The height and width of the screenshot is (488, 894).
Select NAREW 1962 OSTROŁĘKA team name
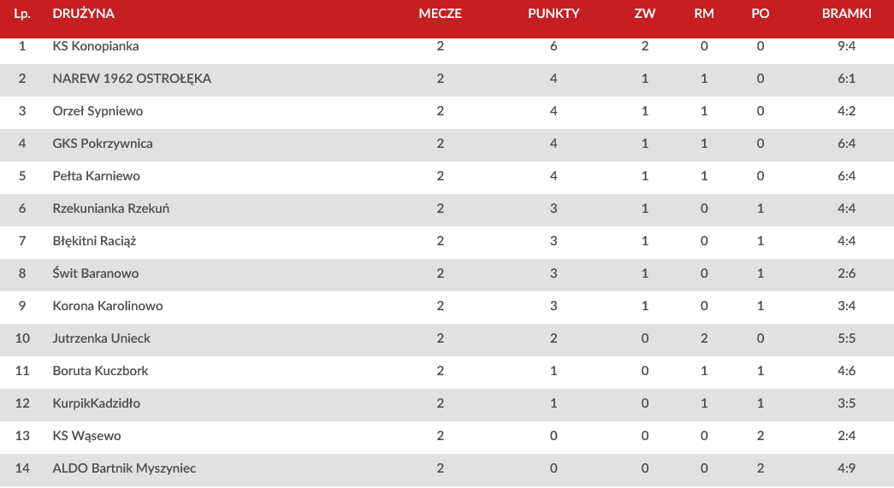[132, 79]
